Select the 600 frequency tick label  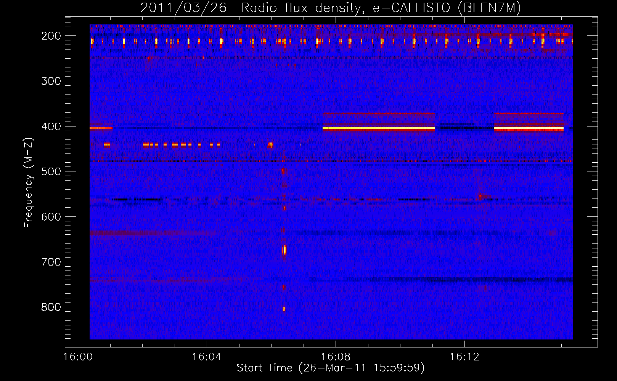pyautogui.click(x=51, y=217)
